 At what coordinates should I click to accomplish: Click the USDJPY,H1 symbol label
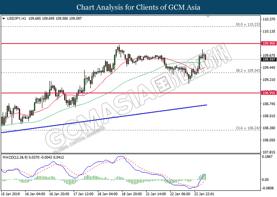[x=16, y=19]
